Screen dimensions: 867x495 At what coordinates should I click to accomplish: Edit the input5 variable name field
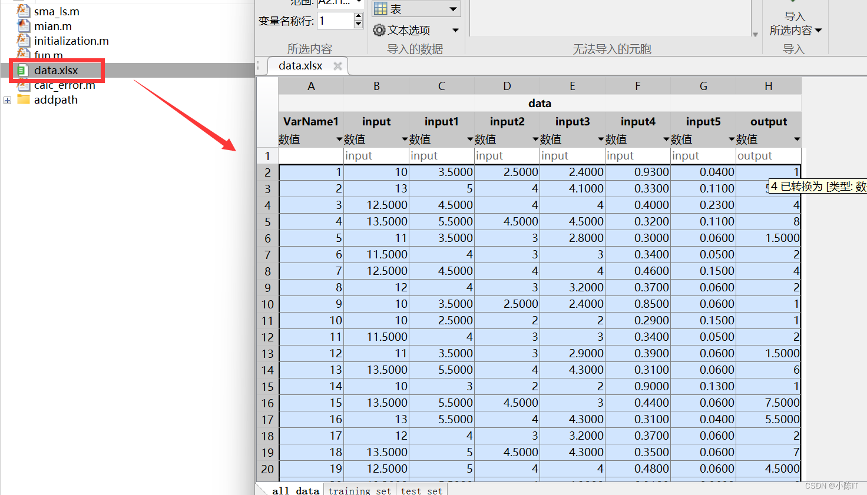click(x=703, y=121)
